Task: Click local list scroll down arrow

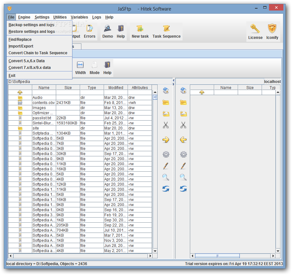Action: (155, 251)
